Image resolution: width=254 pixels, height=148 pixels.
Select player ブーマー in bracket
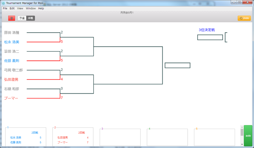[11, 98]
